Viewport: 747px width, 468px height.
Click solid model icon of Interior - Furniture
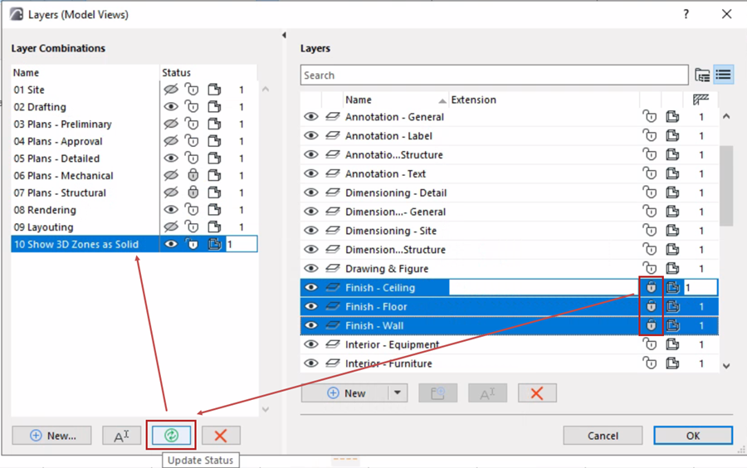coord(672,363)
